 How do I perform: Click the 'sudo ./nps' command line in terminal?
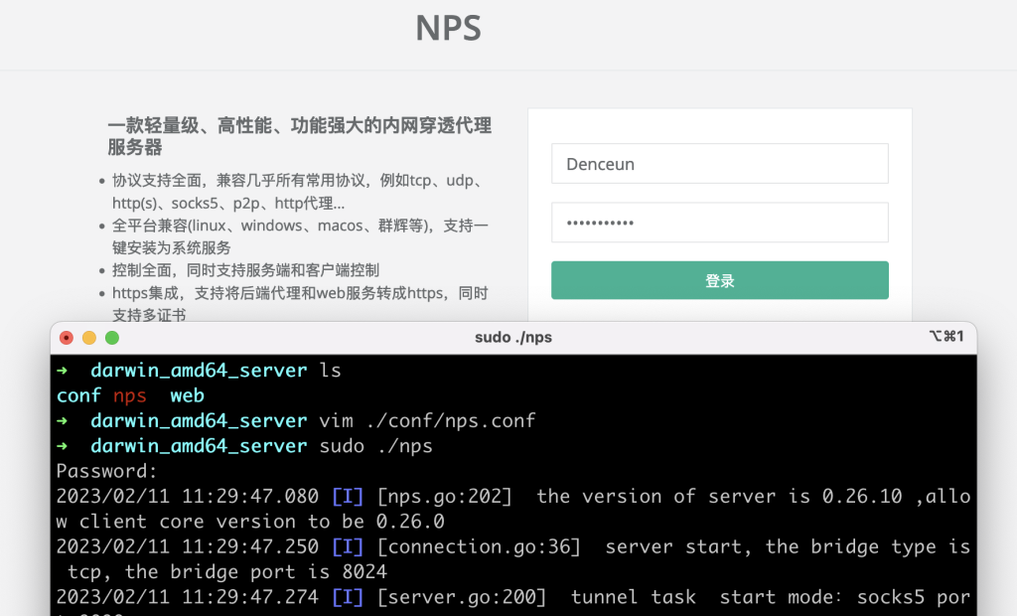click(375, 446)
